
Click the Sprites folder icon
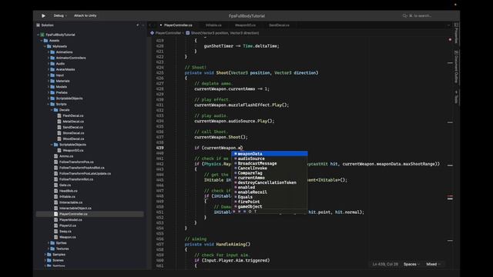52,243
